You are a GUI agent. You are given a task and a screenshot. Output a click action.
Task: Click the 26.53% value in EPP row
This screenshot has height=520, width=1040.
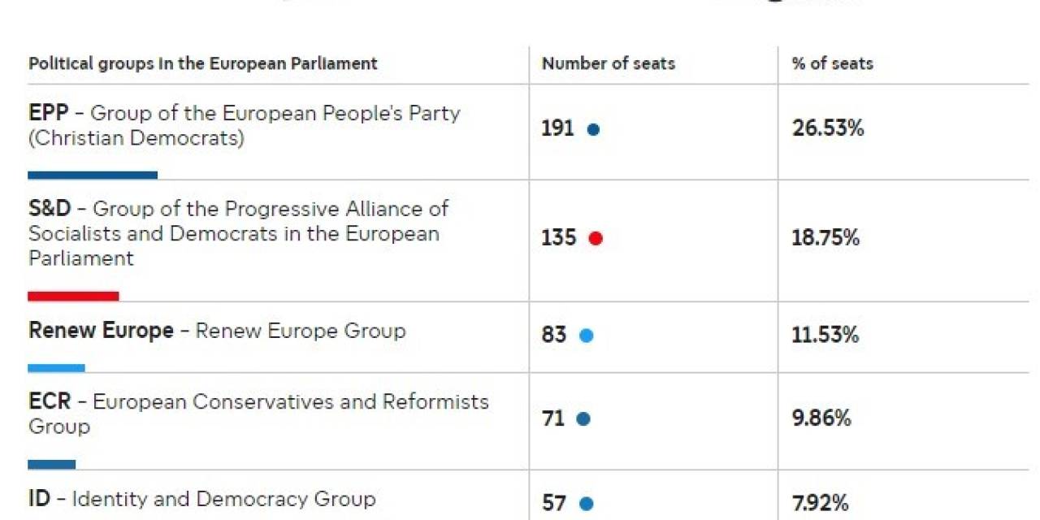[x=828, y=128]
